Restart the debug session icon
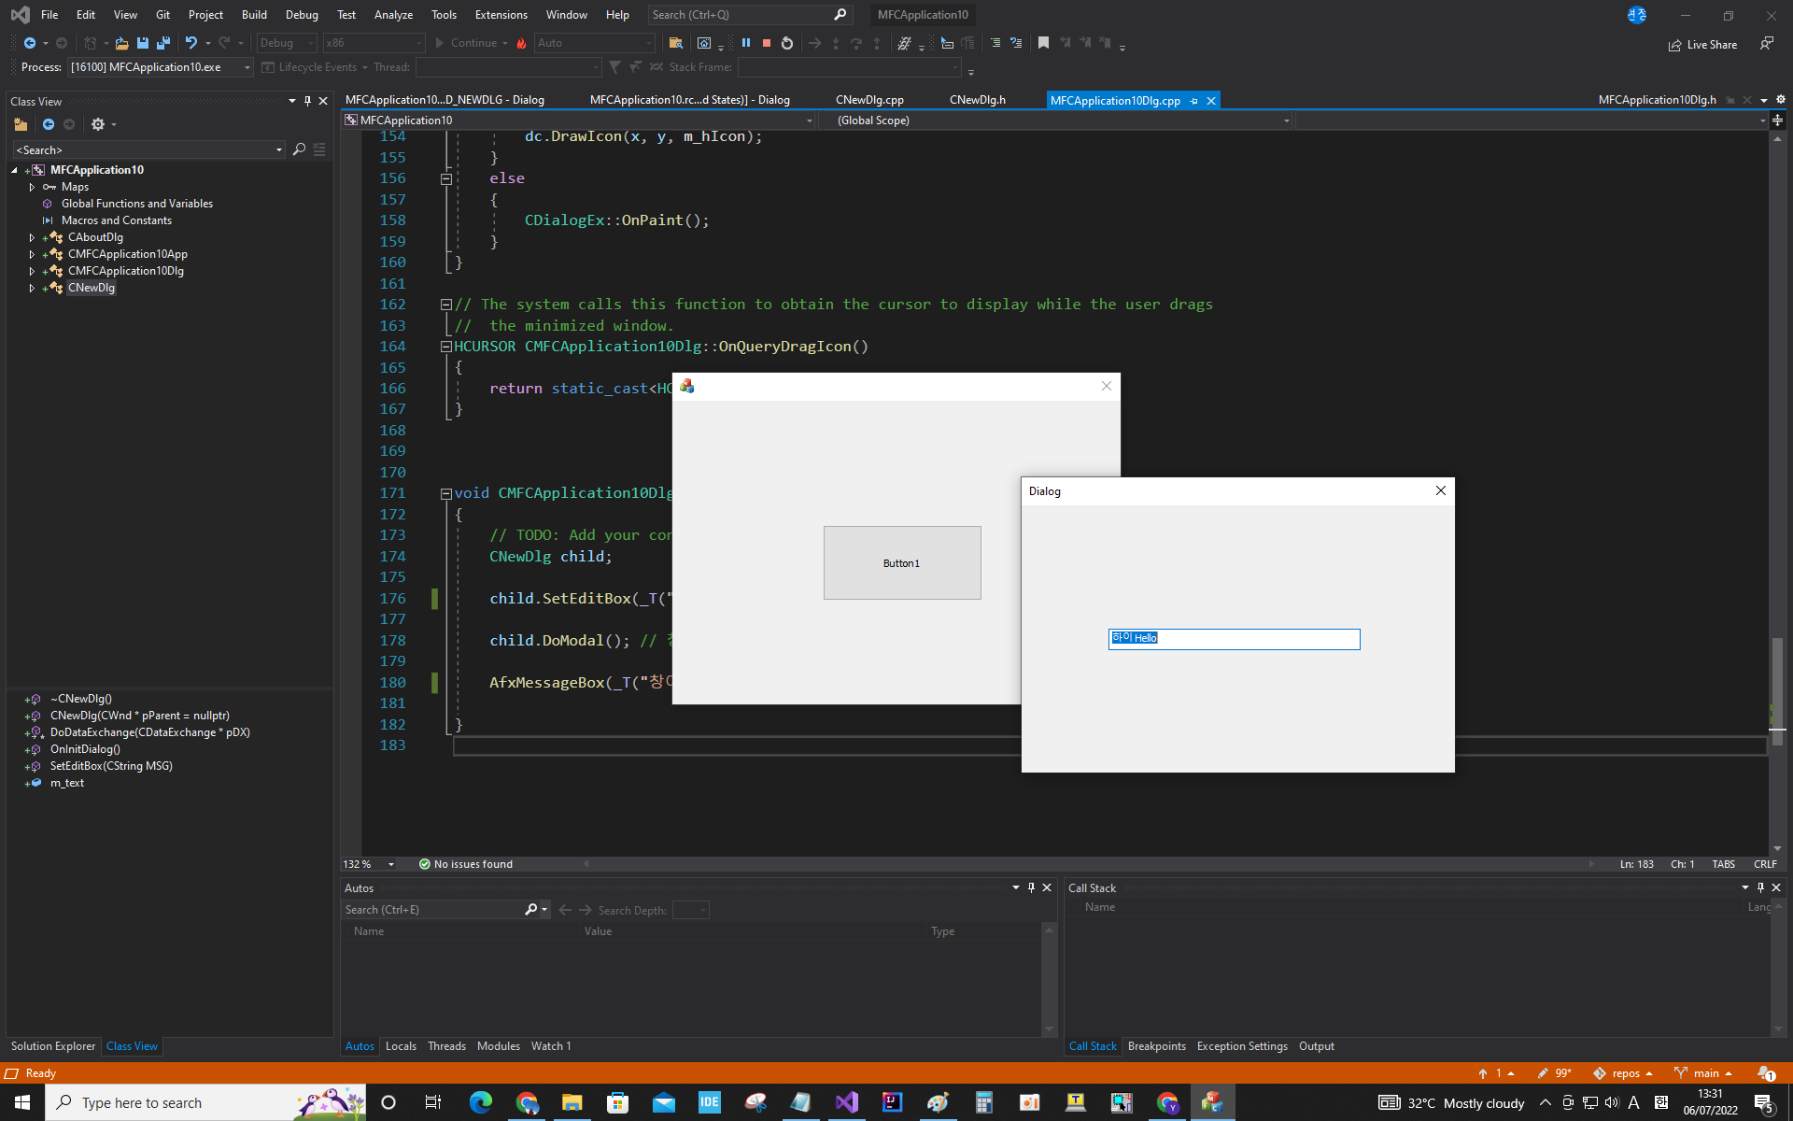Screen dimensions: 1793x1121 (x=787, y=43)
